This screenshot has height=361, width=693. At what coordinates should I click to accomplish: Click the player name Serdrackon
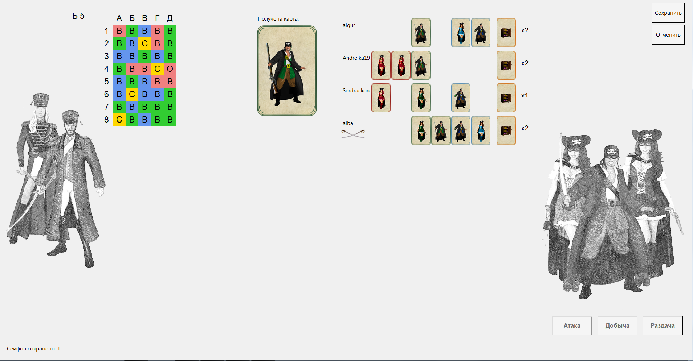(356, 91)
